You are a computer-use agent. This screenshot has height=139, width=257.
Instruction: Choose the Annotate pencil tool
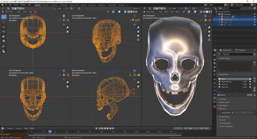(4, 46)
